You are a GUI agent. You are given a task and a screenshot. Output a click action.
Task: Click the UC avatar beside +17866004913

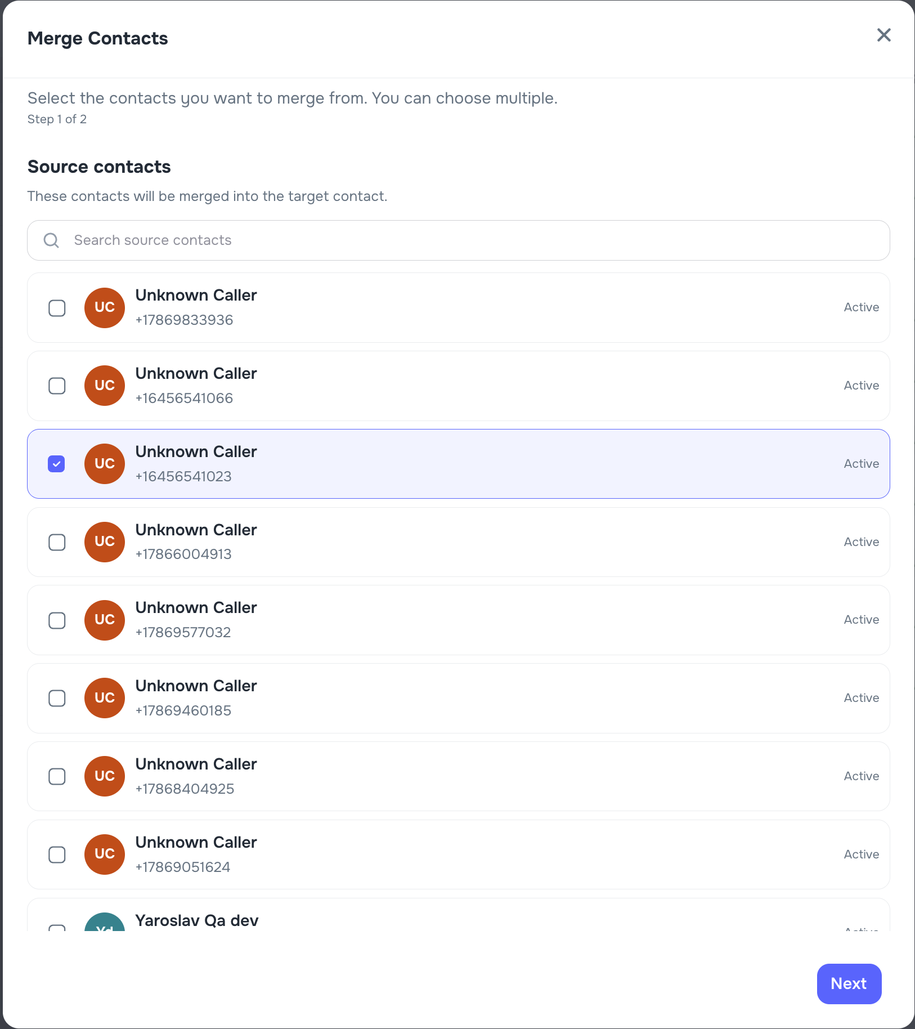(x=105, y=542)
